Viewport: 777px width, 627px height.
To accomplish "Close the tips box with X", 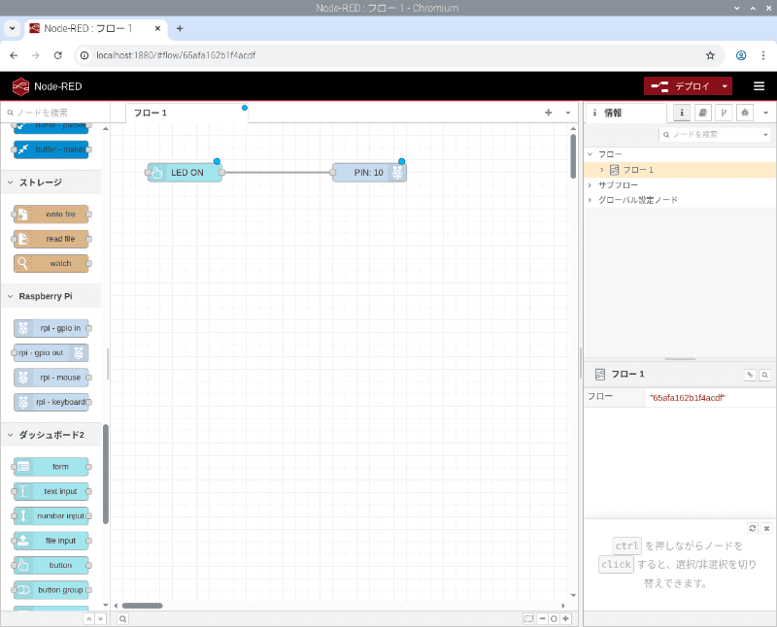I will coord(766,528).
